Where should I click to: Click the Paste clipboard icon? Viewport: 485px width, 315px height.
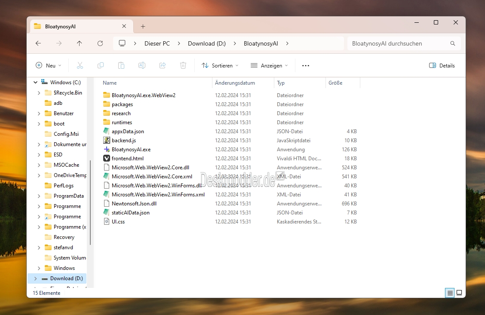121,65
